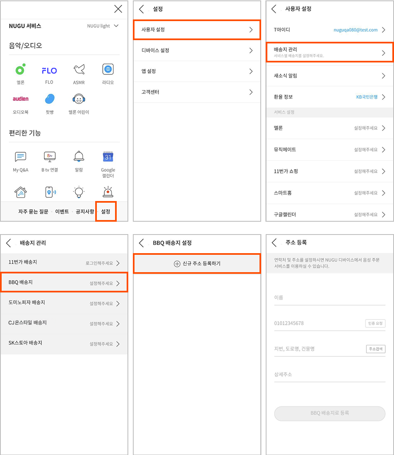Image resolution: width=394 pixels, height=455 pixels.
Task: Close the NUGU service menu with X
Action: (118, 9)
